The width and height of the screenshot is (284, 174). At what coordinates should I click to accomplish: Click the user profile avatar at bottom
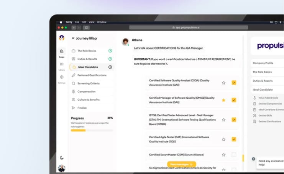61,168
